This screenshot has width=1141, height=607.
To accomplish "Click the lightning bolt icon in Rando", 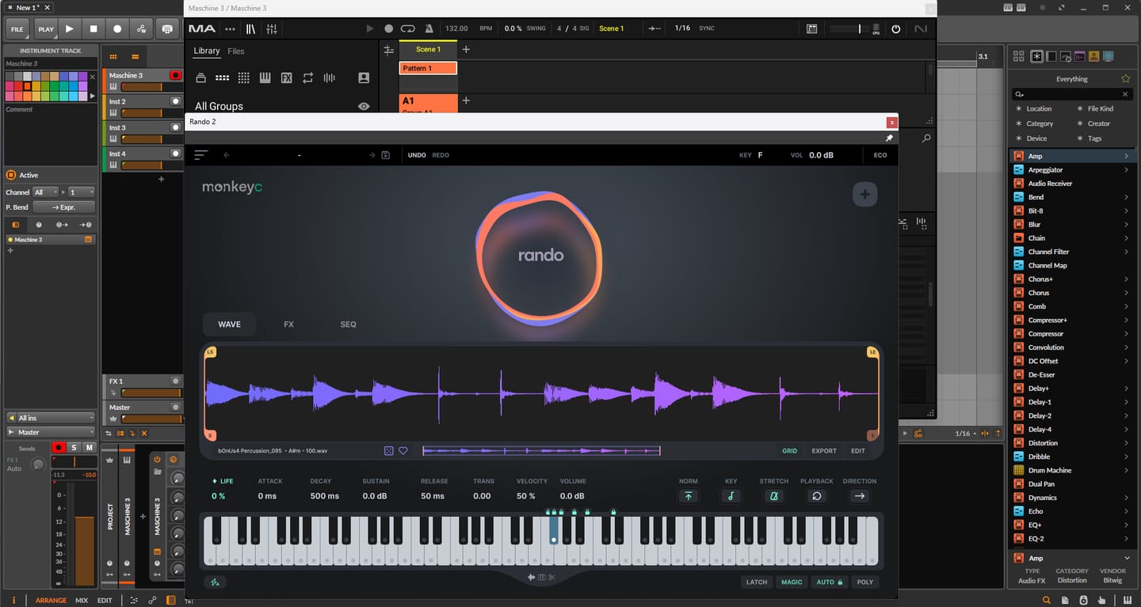I will click(214, 582).
